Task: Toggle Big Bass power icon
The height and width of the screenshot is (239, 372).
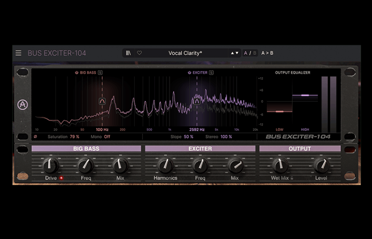Action: [77, 73]
